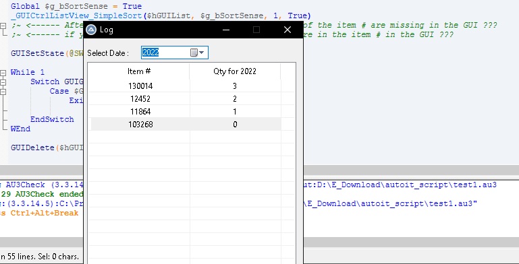The height and width of the screenshot is (264, 519).
Task: Click the AutoIt icon in Log title bar
Action: (x=90, y=30)
